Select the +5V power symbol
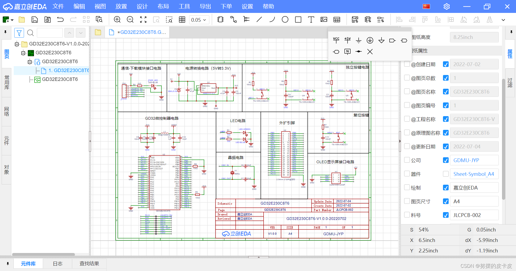This screenshot has width=516, height=271. point(347,40)
